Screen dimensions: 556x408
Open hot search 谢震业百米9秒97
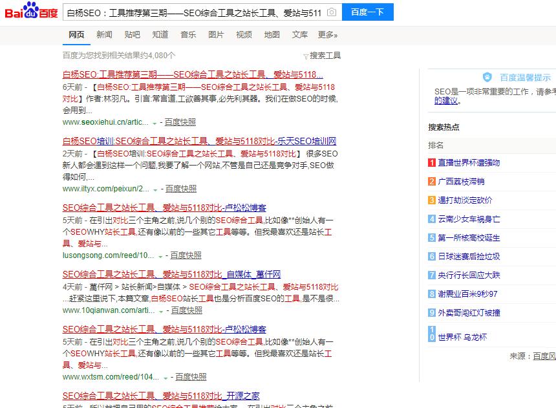coord(467,294)
